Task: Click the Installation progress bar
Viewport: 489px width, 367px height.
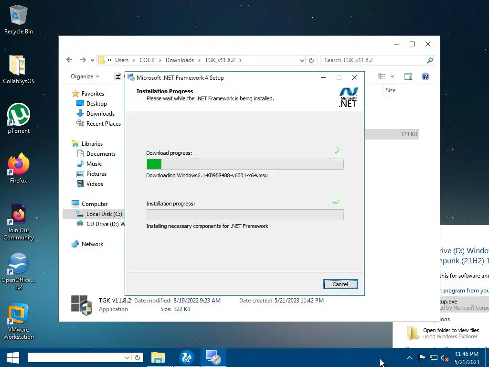Action: click(x=245, y=215)
